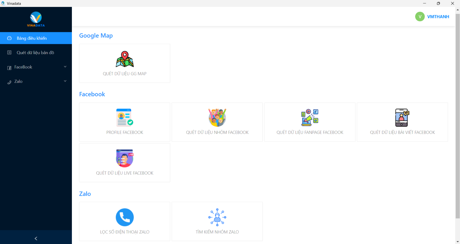
Task: Click the Zalo phone filter icon
Action: [x=125, y=217]
